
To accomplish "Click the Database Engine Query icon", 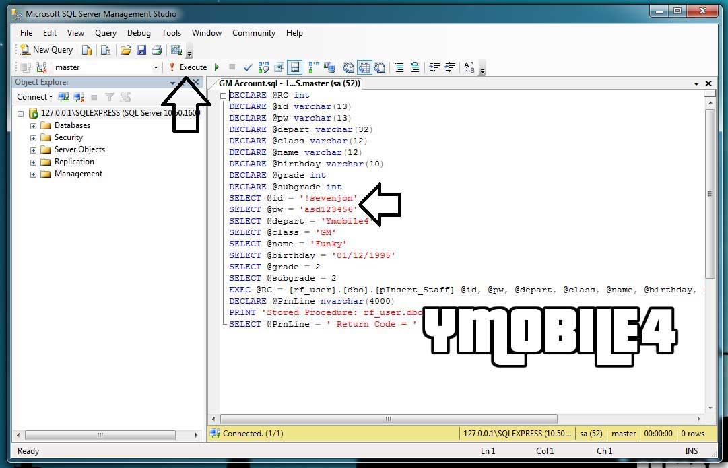I will pos(87,50).
